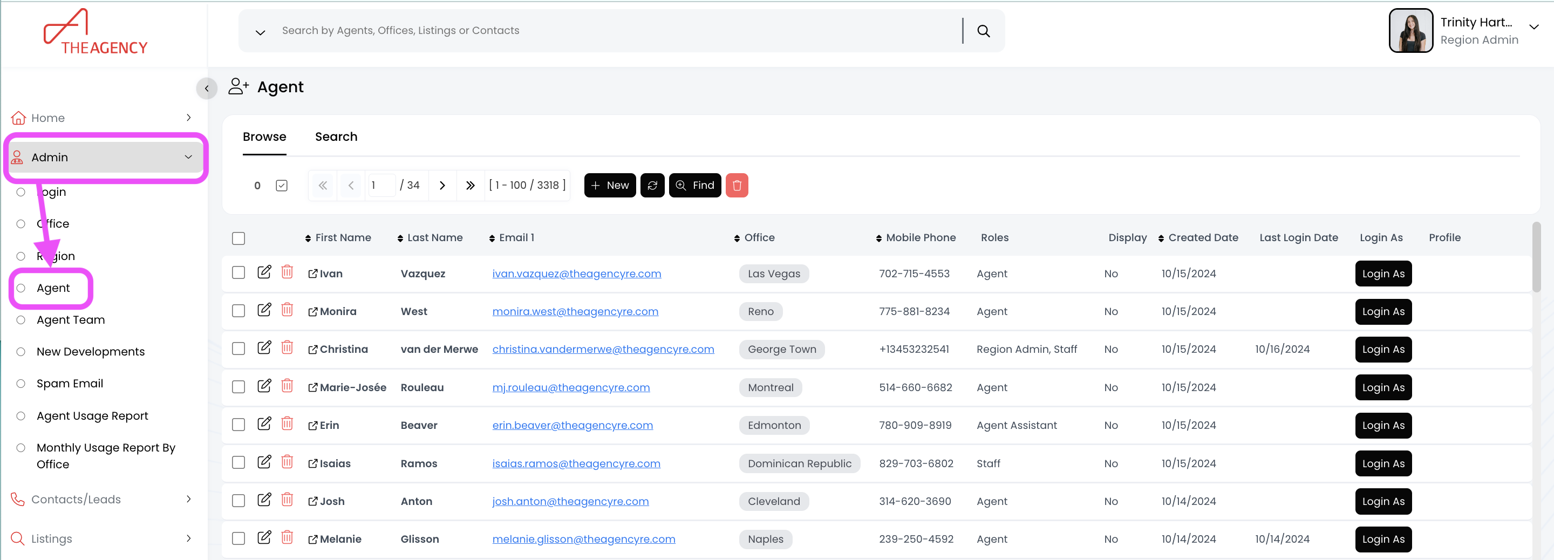Expand the Trinity Hart user profile dropdown
The image size is (1554, 560).
pos(1533,27)
